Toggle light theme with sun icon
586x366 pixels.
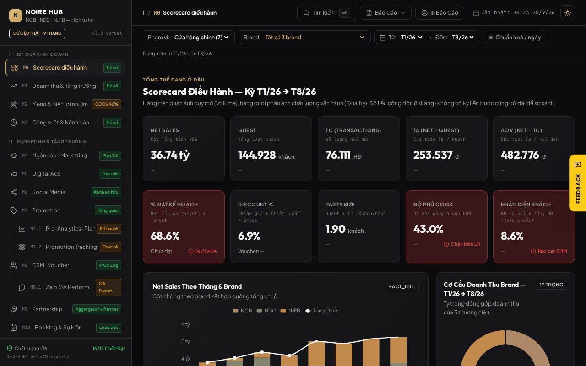[568, 13]
